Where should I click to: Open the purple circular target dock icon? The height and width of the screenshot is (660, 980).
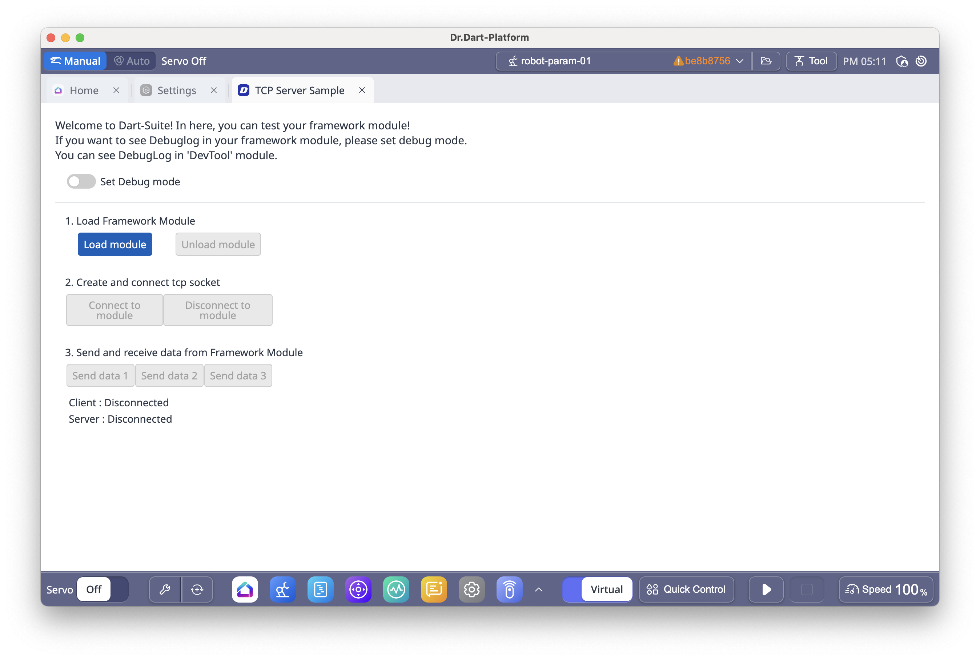point(358,589)
